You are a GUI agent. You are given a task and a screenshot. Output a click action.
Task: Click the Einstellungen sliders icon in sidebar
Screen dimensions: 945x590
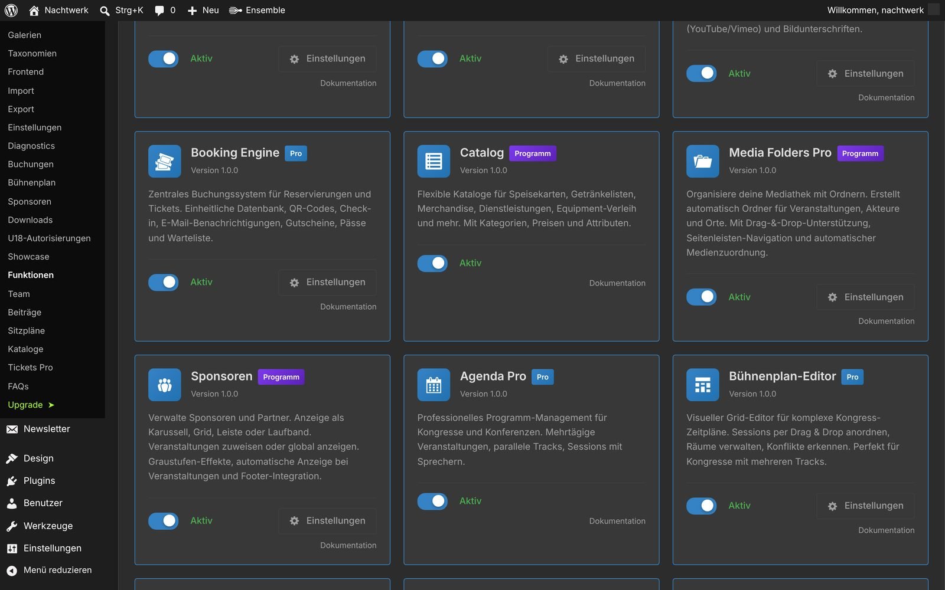pos(12,548)
